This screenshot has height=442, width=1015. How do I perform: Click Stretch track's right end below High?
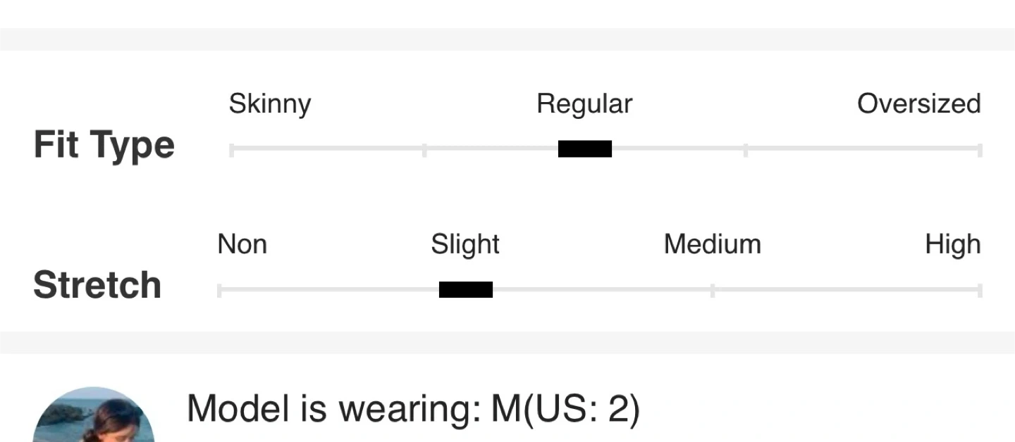click(980, 291)
